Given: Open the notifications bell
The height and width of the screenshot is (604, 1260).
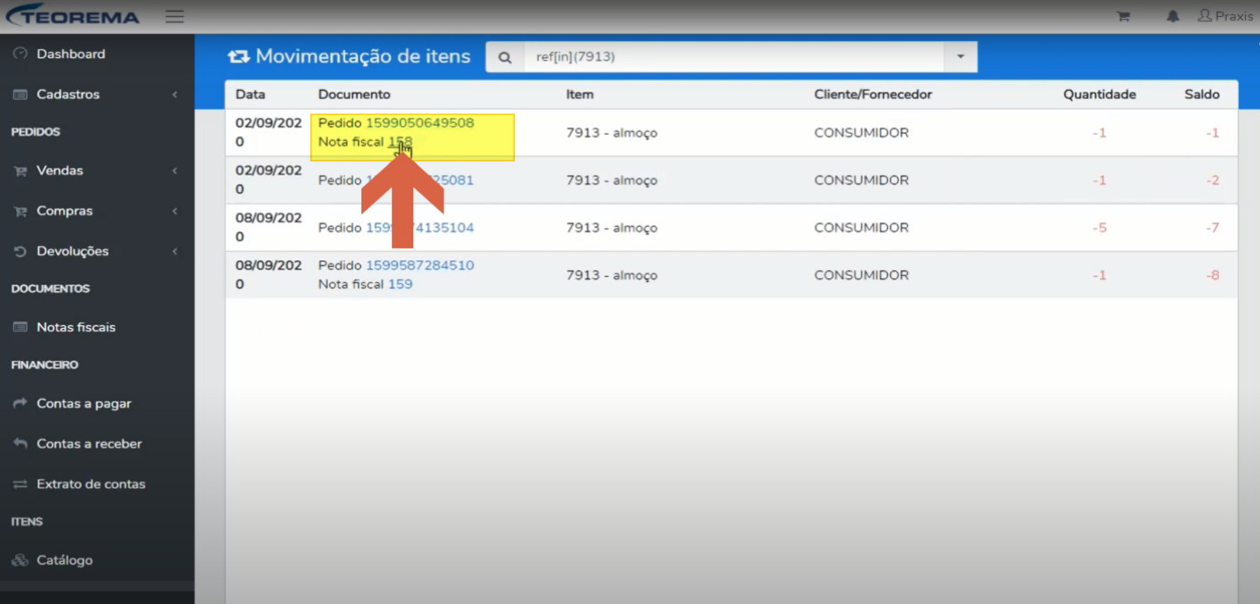Looking at the screenshot, I should tap(1173, 17).
